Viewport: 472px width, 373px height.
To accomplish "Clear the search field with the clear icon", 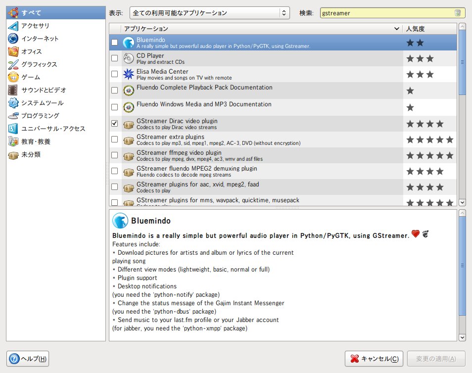I will pos(458,13).
